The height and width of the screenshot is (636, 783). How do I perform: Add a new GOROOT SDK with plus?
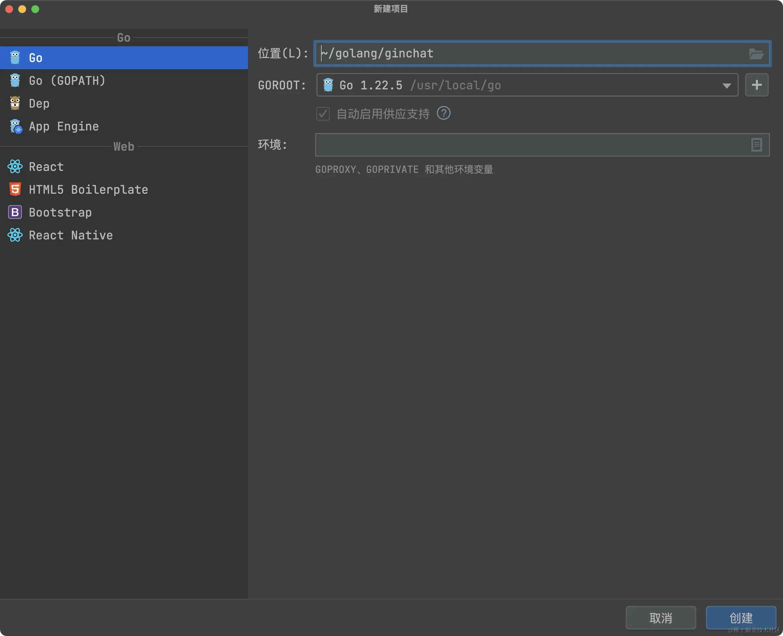click(756, 85)
